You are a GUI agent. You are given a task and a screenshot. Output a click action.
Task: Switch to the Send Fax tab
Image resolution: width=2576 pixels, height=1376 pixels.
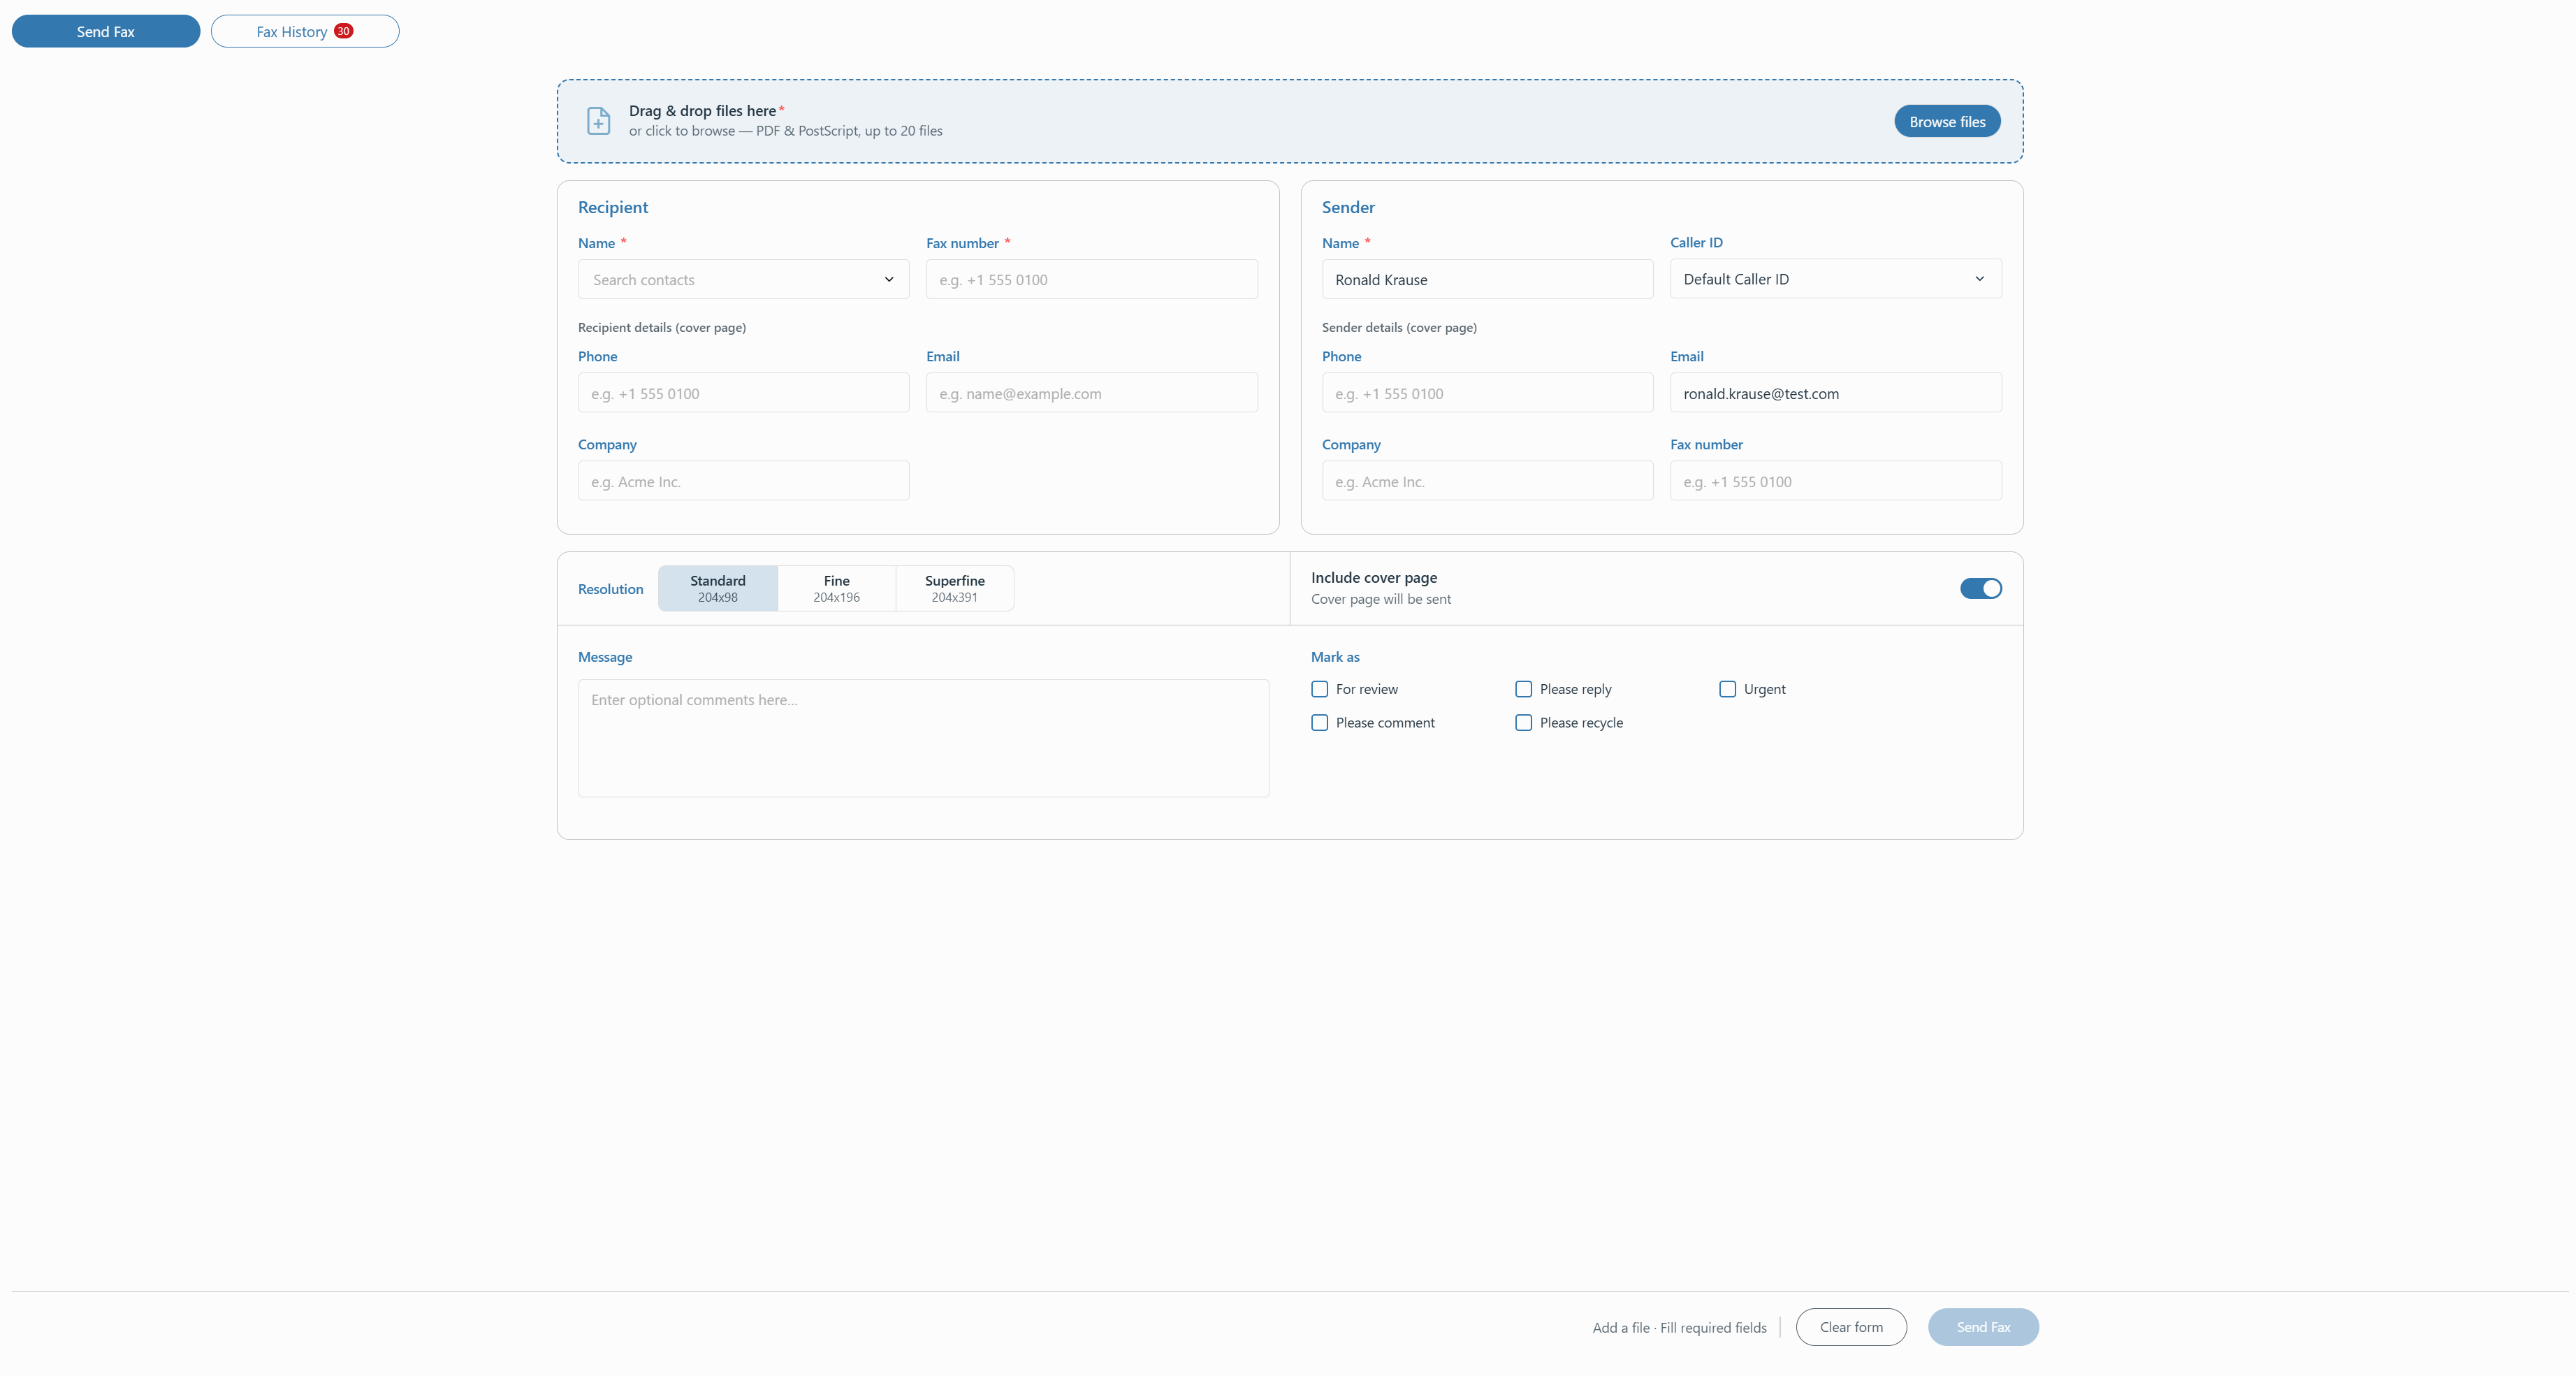tap(106, 31)
